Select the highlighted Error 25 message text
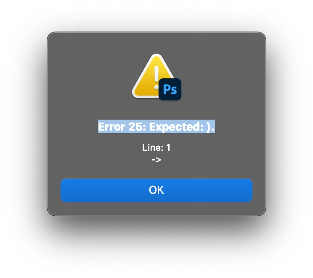 click(x=156, y=126)
